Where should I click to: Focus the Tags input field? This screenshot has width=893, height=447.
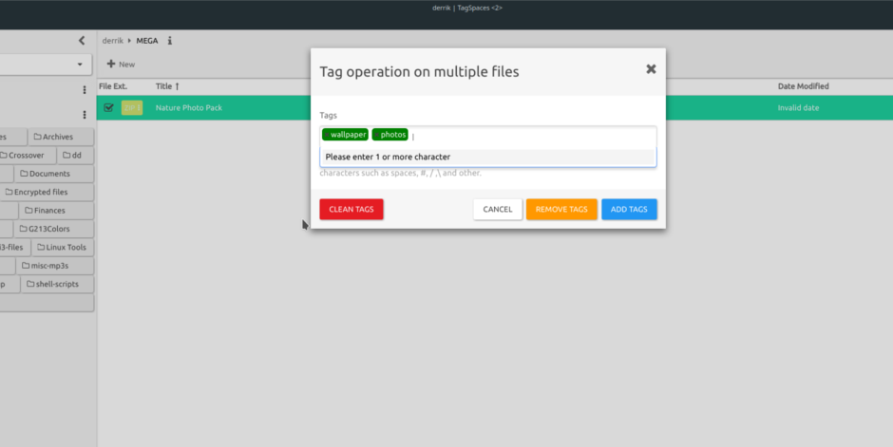[x=532, y=136]
